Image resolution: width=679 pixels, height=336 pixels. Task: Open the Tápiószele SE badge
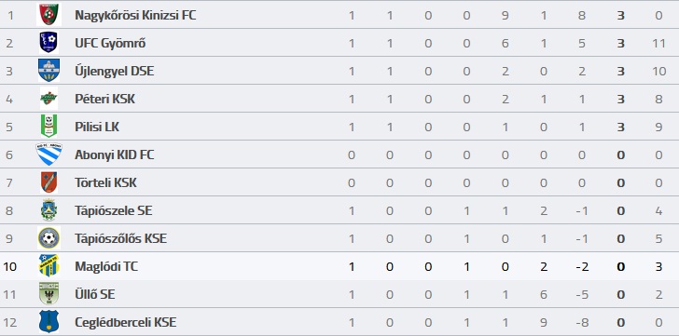[48, 210]
